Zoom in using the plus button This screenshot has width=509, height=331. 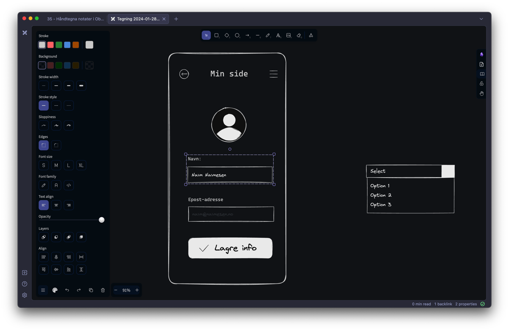point(137,290)
